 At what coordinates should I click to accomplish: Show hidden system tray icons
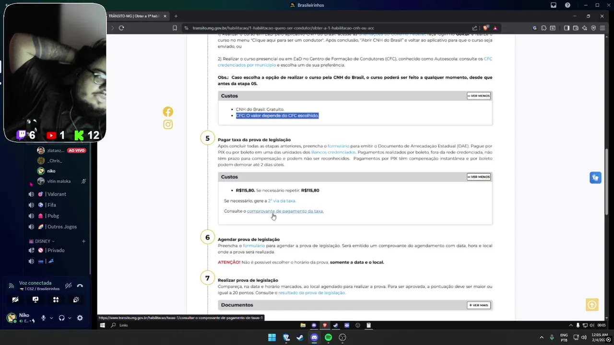tap(542, 337)
